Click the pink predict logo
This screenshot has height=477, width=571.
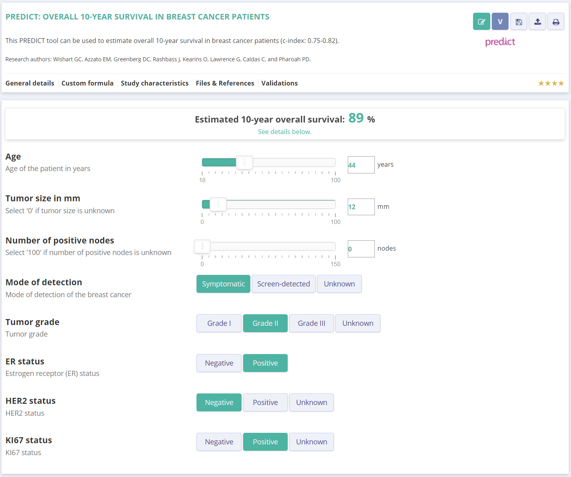click(x=500, y=42)
